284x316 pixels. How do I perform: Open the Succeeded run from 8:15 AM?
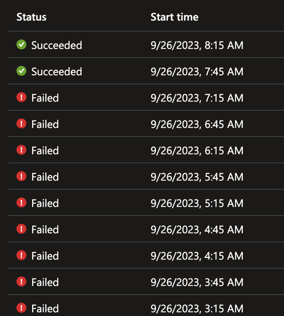pos(57,45)
